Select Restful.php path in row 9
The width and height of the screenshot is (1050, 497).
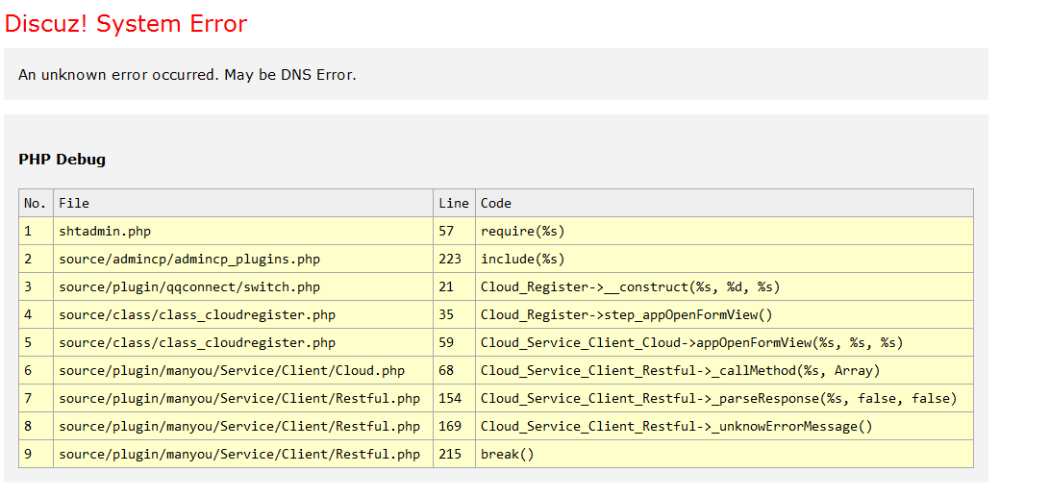click(x=239, y=454)
